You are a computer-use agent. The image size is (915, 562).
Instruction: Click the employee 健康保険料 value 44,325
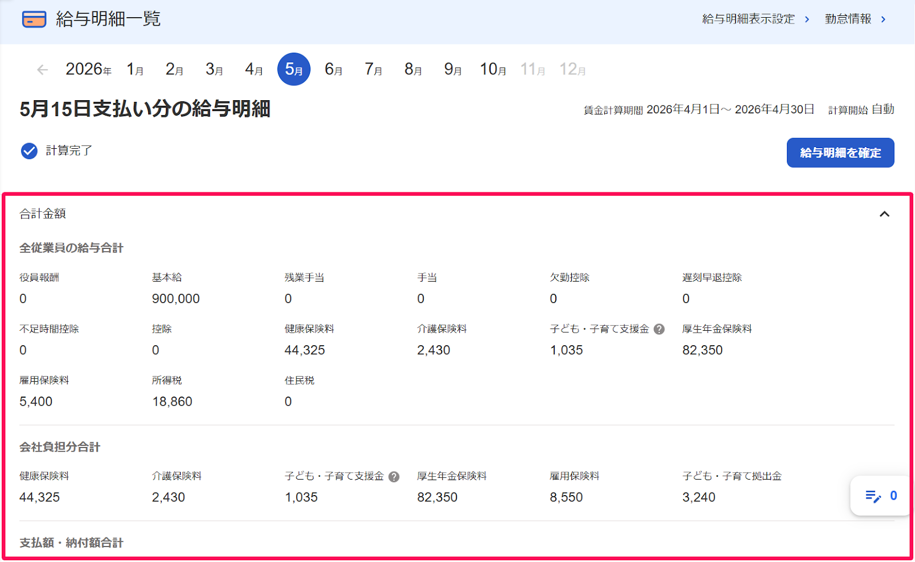pyautogui.click(x=305, y=350)
